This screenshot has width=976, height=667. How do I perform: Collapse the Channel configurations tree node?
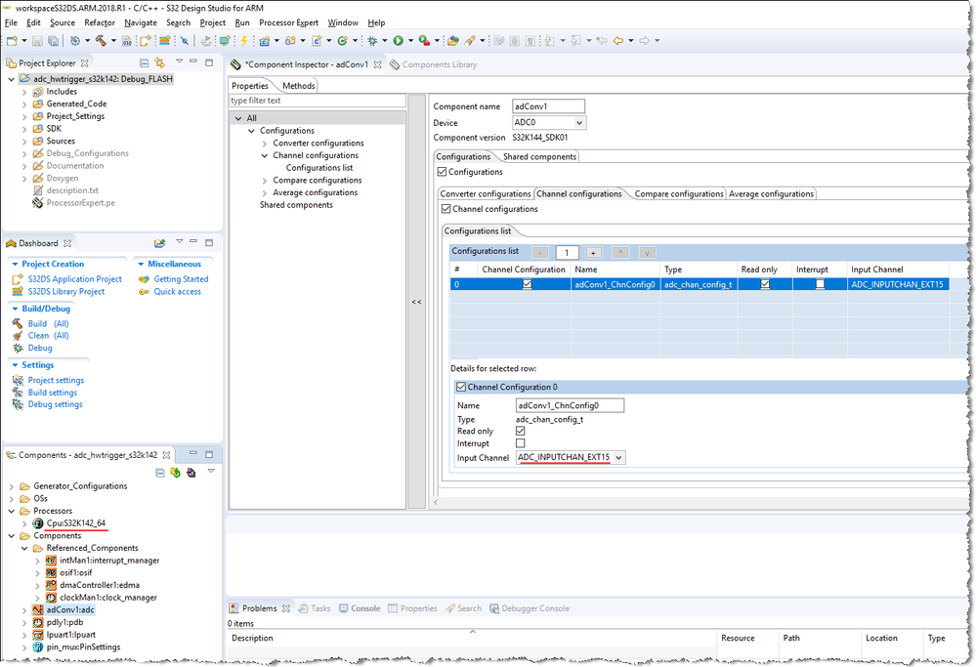tap(265, 155)
